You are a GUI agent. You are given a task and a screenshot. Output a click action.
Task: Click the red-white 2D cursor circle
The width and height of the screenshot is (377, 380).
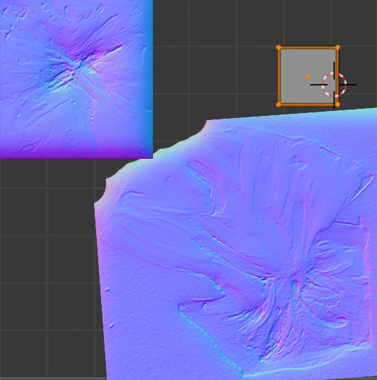[334, 84]
